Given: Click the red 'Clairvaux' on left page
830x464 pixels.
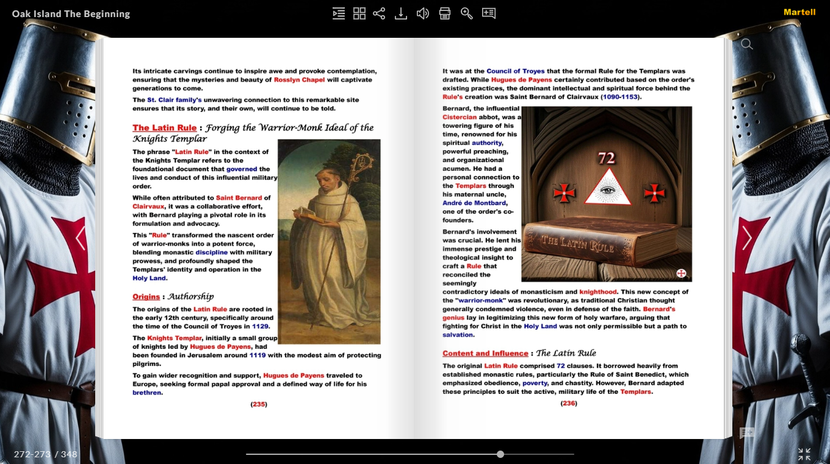Looking at the screenshot, I should click(x=148, y=207).
